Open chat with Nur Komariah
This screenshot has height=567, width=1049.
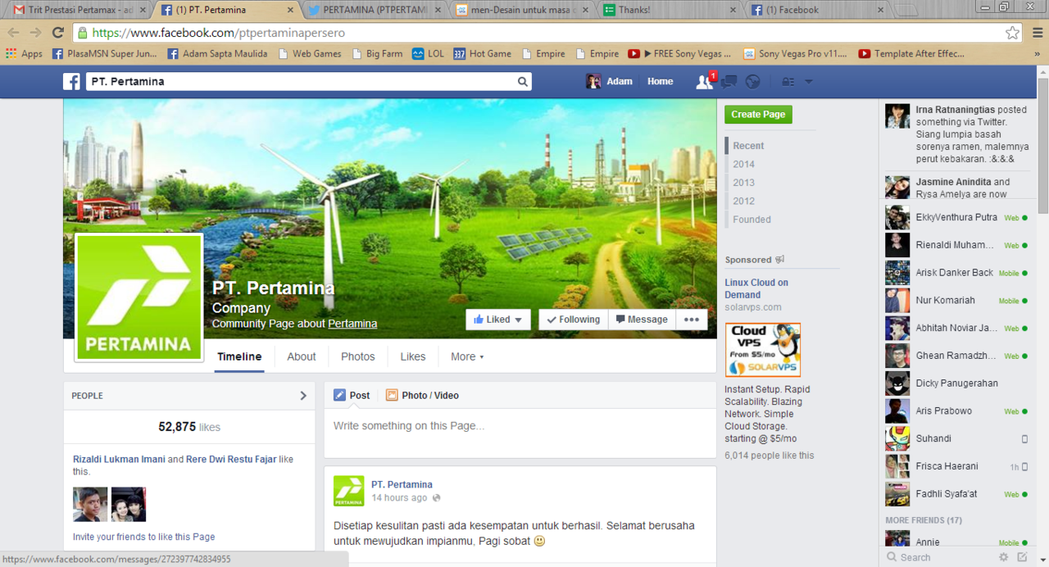(956, 301)
